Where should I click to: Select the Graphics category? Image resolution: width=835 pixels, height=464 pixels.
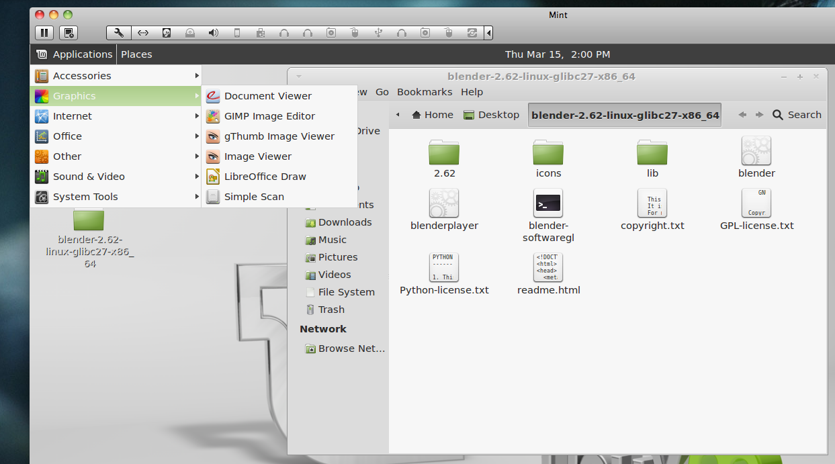coord(117,96)
